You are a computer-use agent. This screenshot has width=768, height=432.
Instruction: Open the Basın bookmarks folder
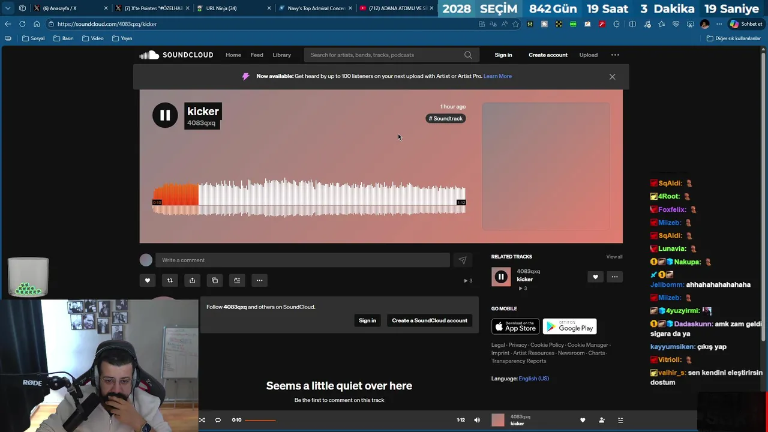[63, 38]
